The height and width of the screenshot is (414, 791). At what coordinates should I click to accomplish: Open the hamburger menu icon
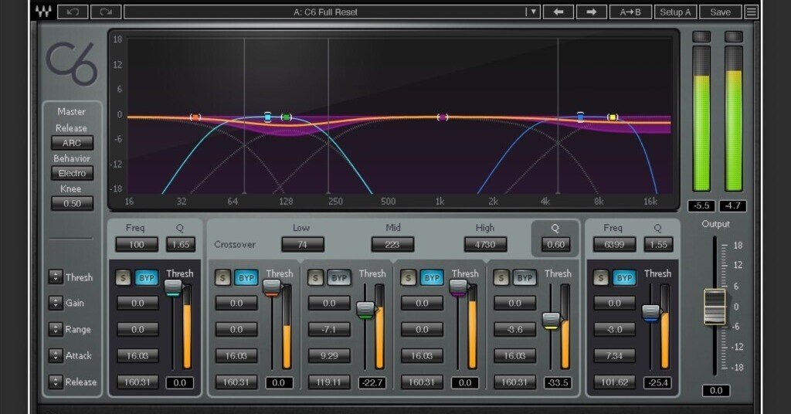pyautogui.click(x=751, y=12)
